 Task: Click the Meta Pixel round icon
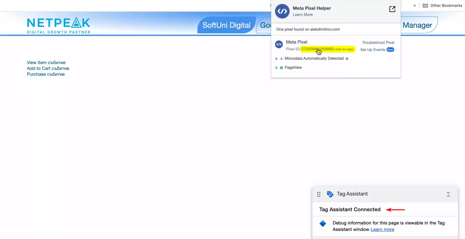(x=279, y=44)
